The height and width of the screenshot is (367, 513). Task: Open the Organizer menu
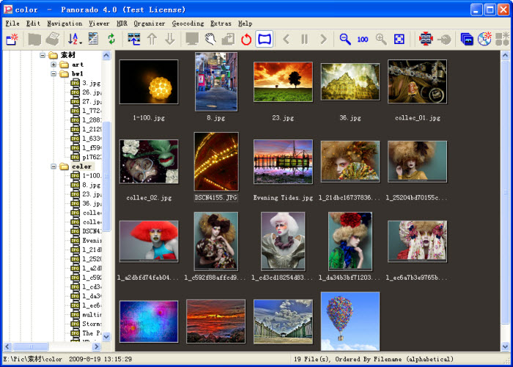click(150, 23)
